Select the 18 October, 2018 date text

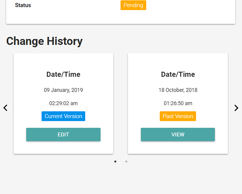click(178, 90)
